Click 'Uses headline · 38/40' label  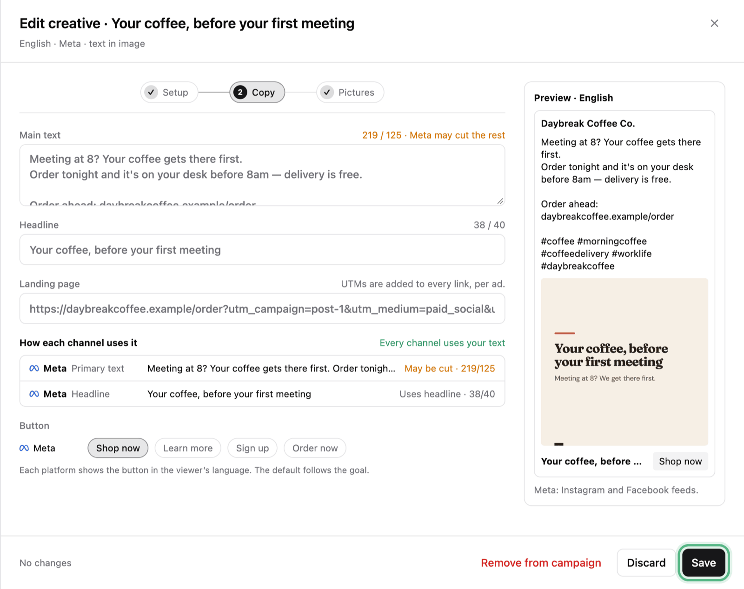(447, 394)
